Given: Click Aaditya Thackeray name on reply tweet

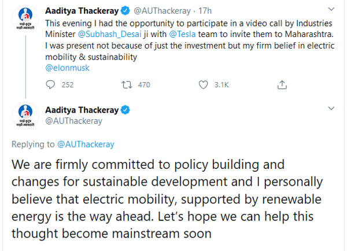Looking at the screenshot, I should (x=82, y=109).
